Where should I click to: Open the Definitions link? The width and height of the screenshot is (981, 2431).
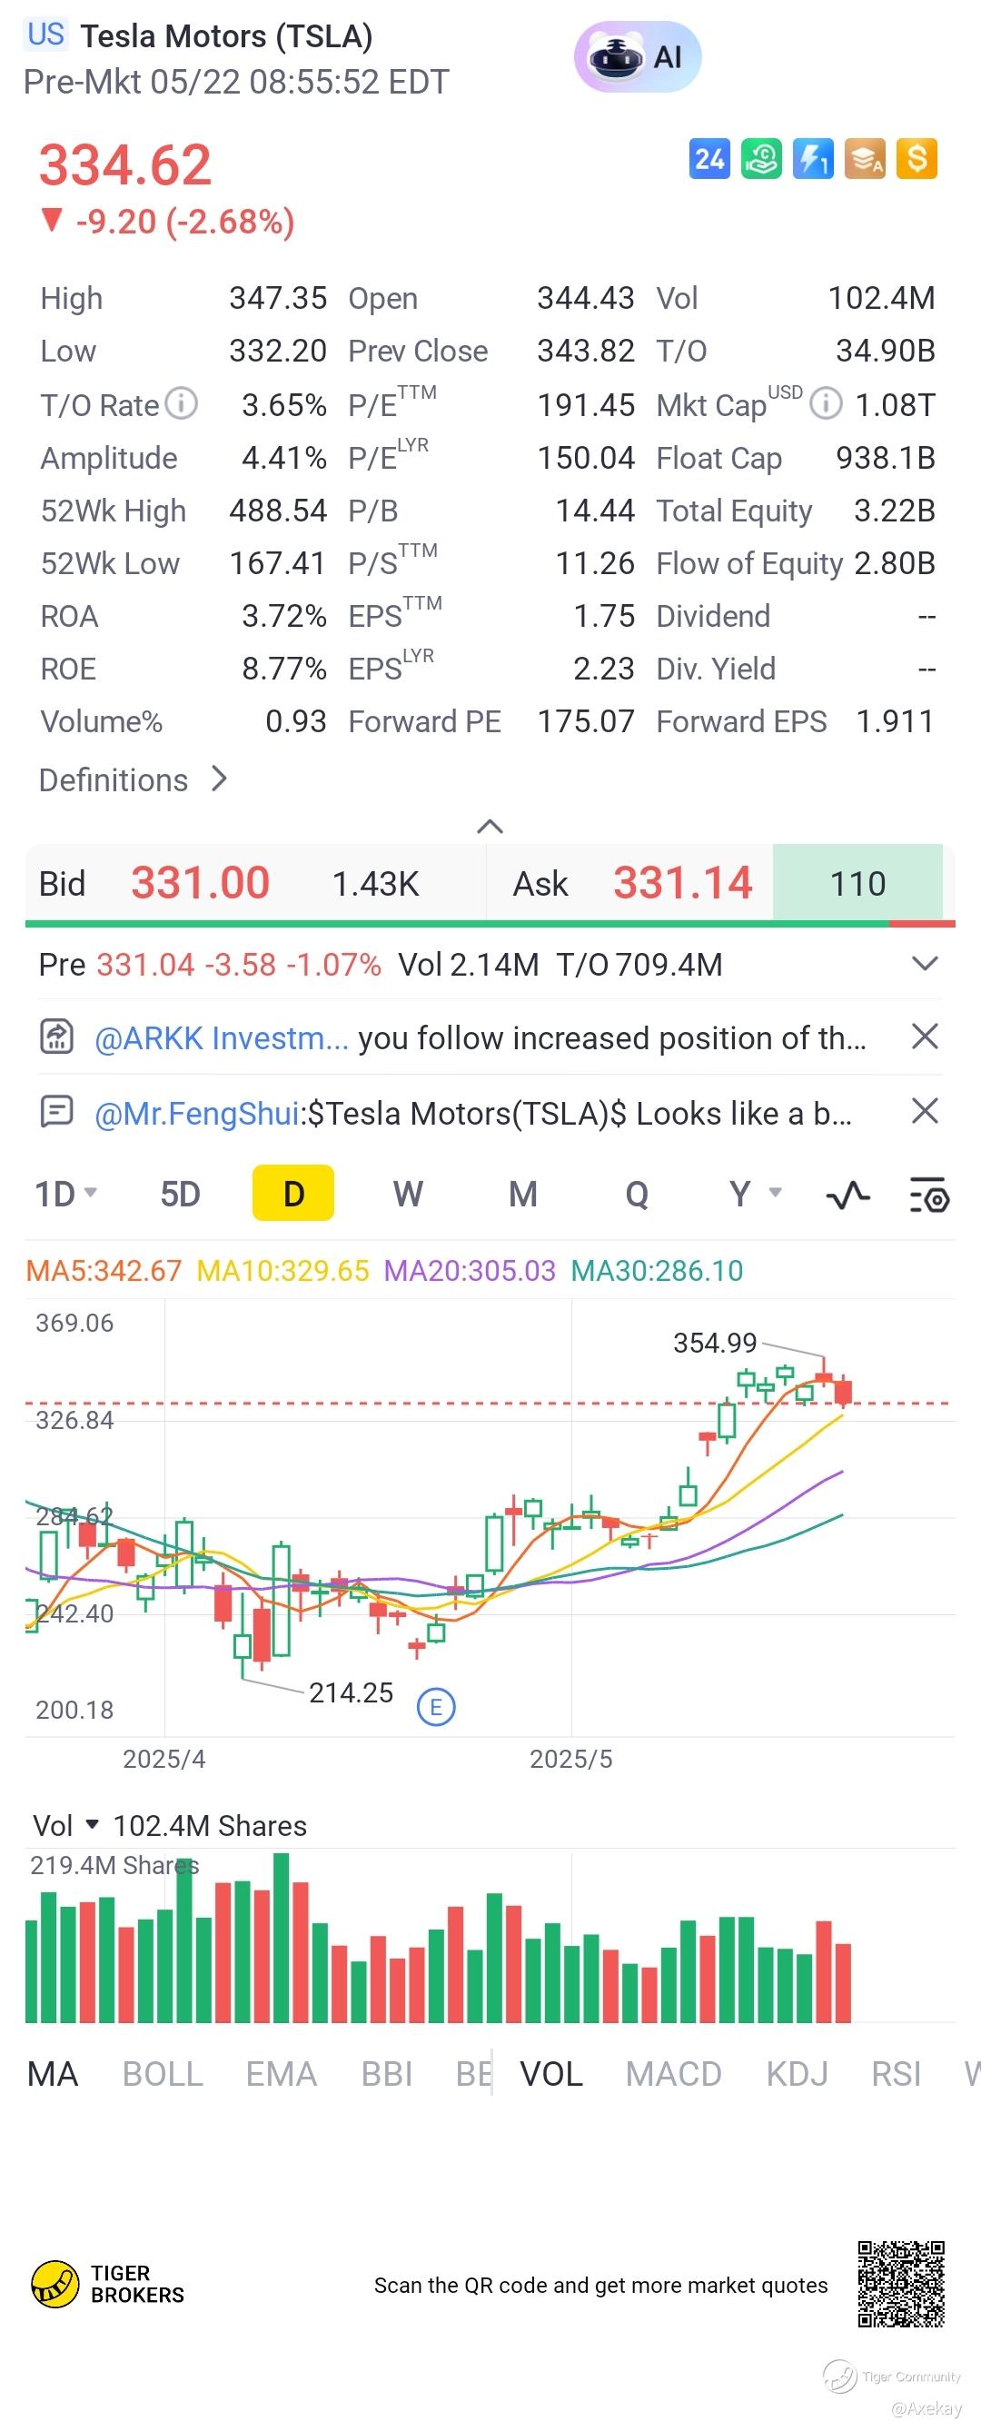[x=134, y=779]
